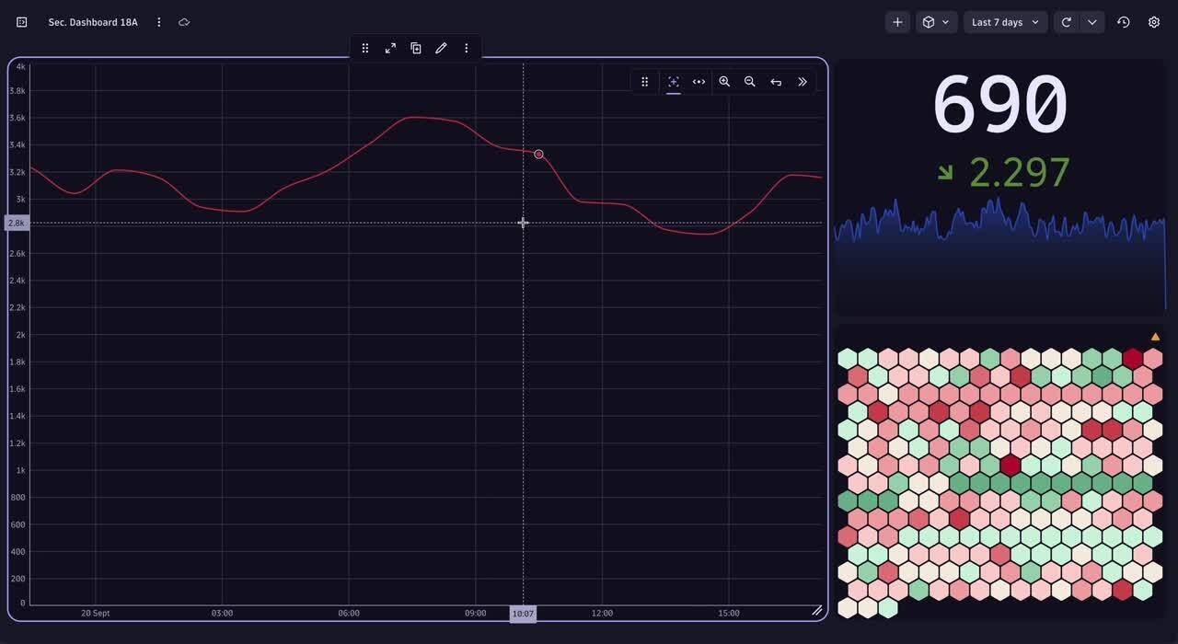The height and width of the screenshot is (644, 1178).
Task: Expand the auto-refresh interval options
Action: (x=1092, y=22)
